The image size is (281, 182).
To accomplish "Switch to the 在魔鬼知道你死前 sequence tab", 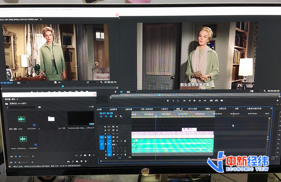I will 254,108.
